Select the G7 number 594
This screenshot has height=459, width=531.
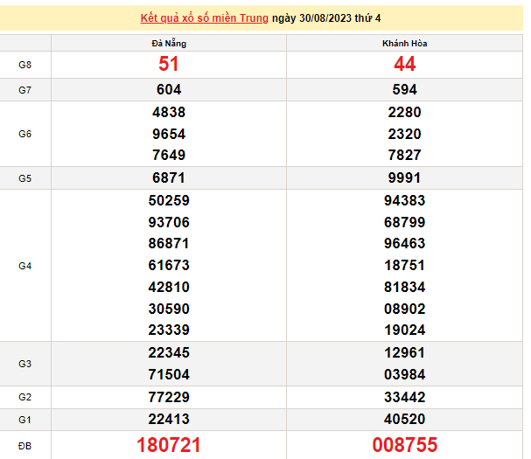(x=404, y=89)
